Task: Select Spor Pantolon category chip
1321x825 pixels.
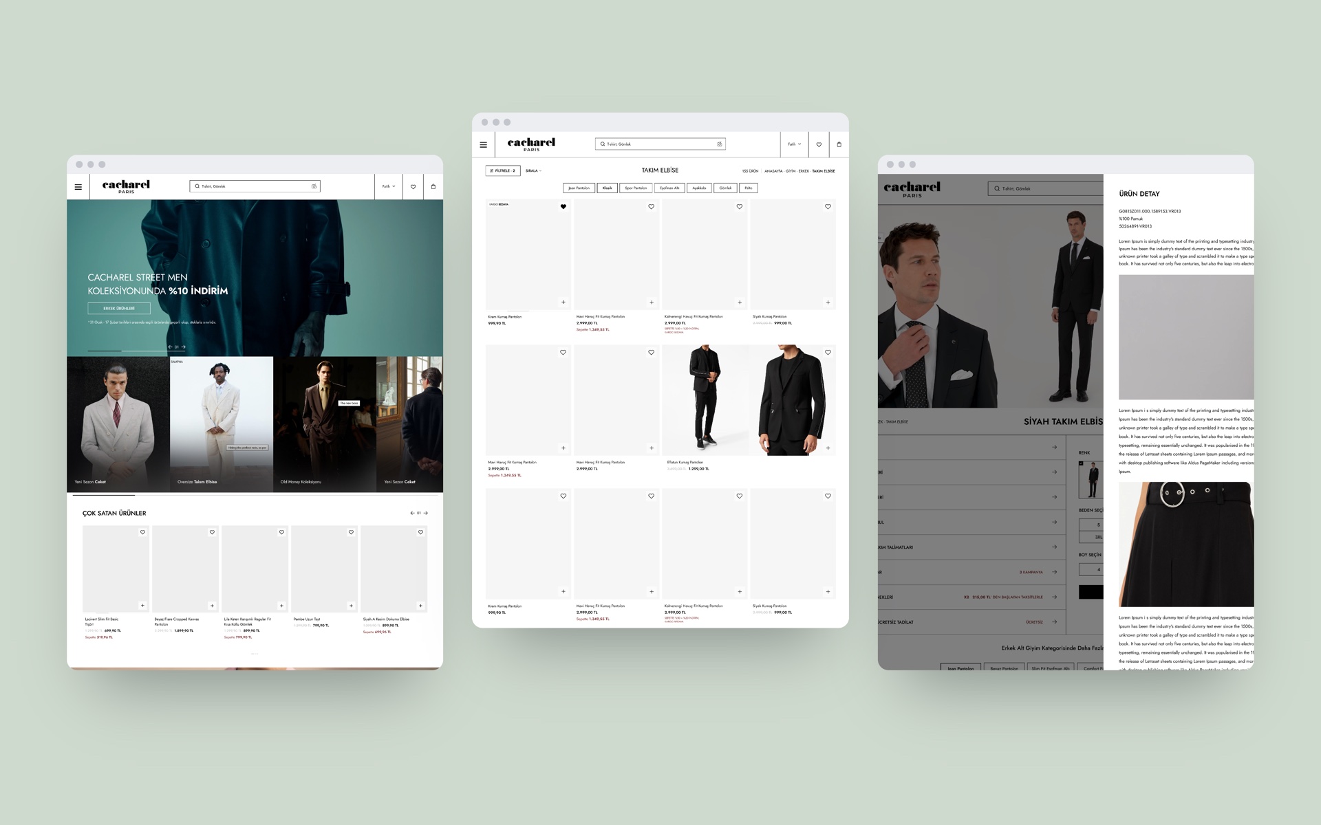Action: click(636, 188)
